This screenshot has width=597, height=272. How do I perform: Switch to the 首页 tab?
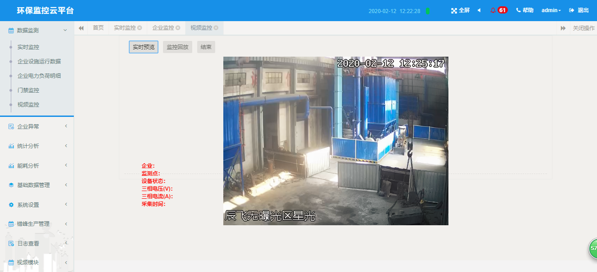click(x=98, y=28)
